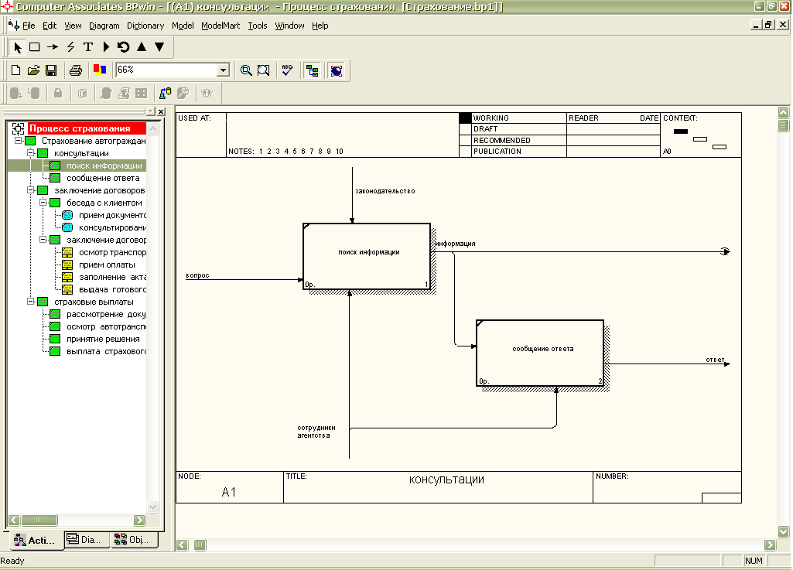793x570 pixels.
Task: Switch to the Objects tab
Action: (x=132, y=540)
